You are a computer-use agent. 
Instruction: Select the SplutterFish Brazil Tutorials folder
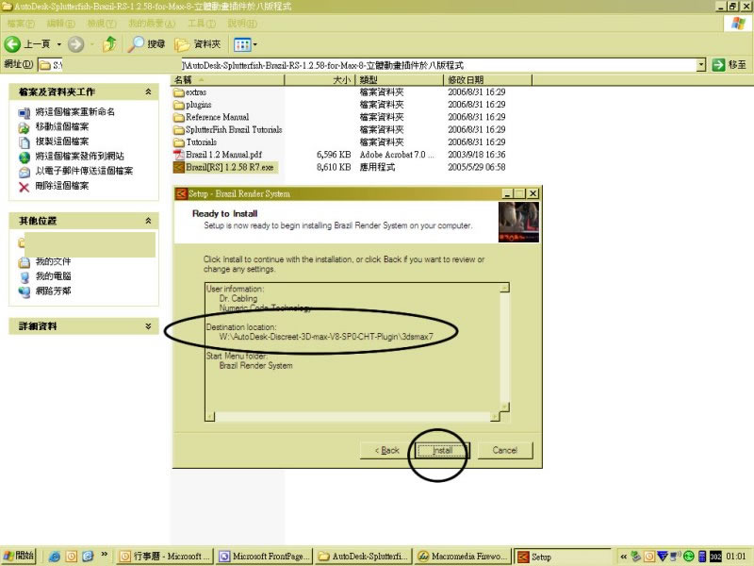228,129
